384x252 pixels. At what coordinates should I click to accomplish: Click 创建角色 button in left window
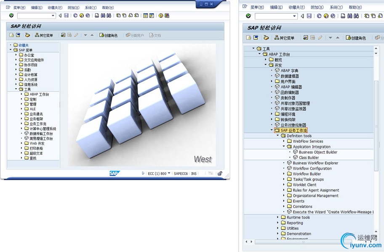pos(108,35)
